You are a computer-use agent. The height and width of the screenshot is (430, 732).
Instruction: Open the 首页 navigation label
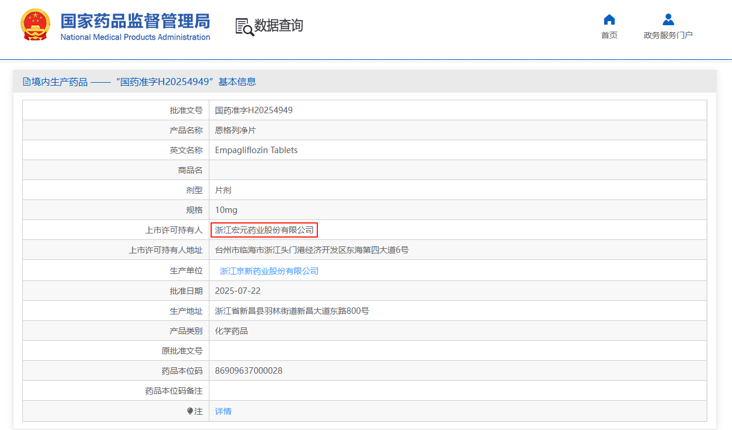(609, 35)
